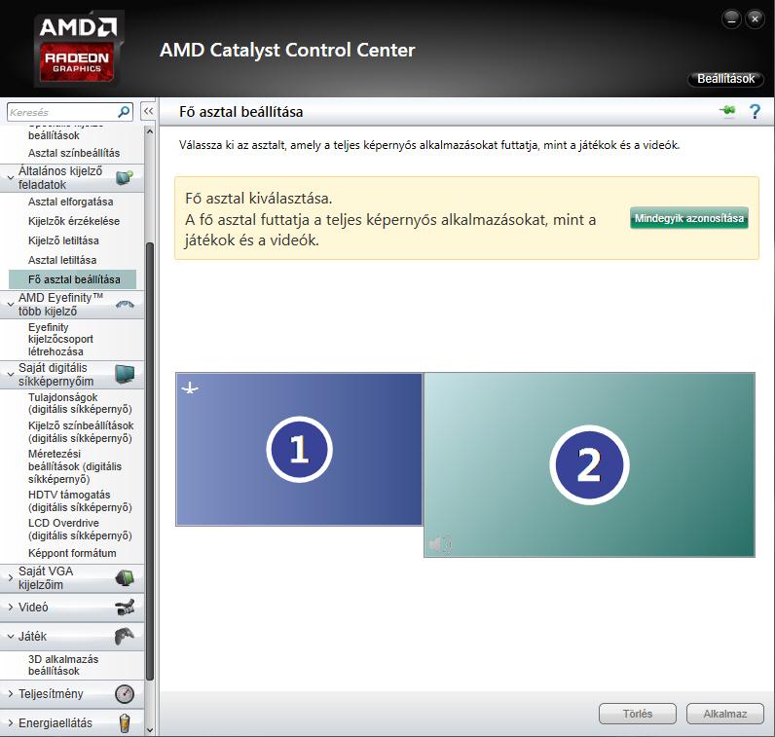Expand the Teljesítmény section

coord(10,694)
